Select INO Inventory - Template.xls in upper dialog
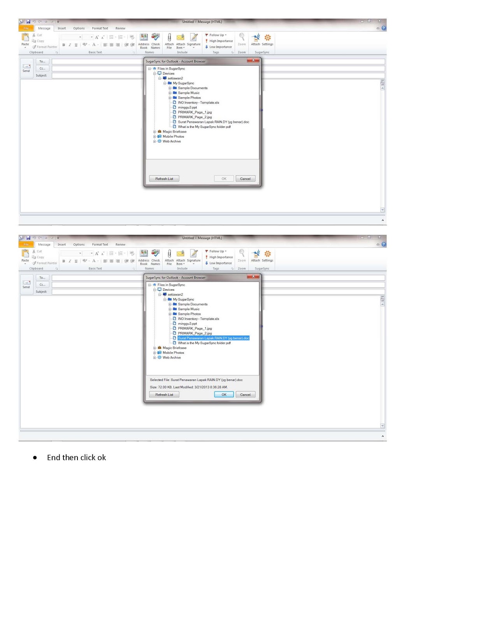This screenshot has width=481, height=622. coord(198,103)
